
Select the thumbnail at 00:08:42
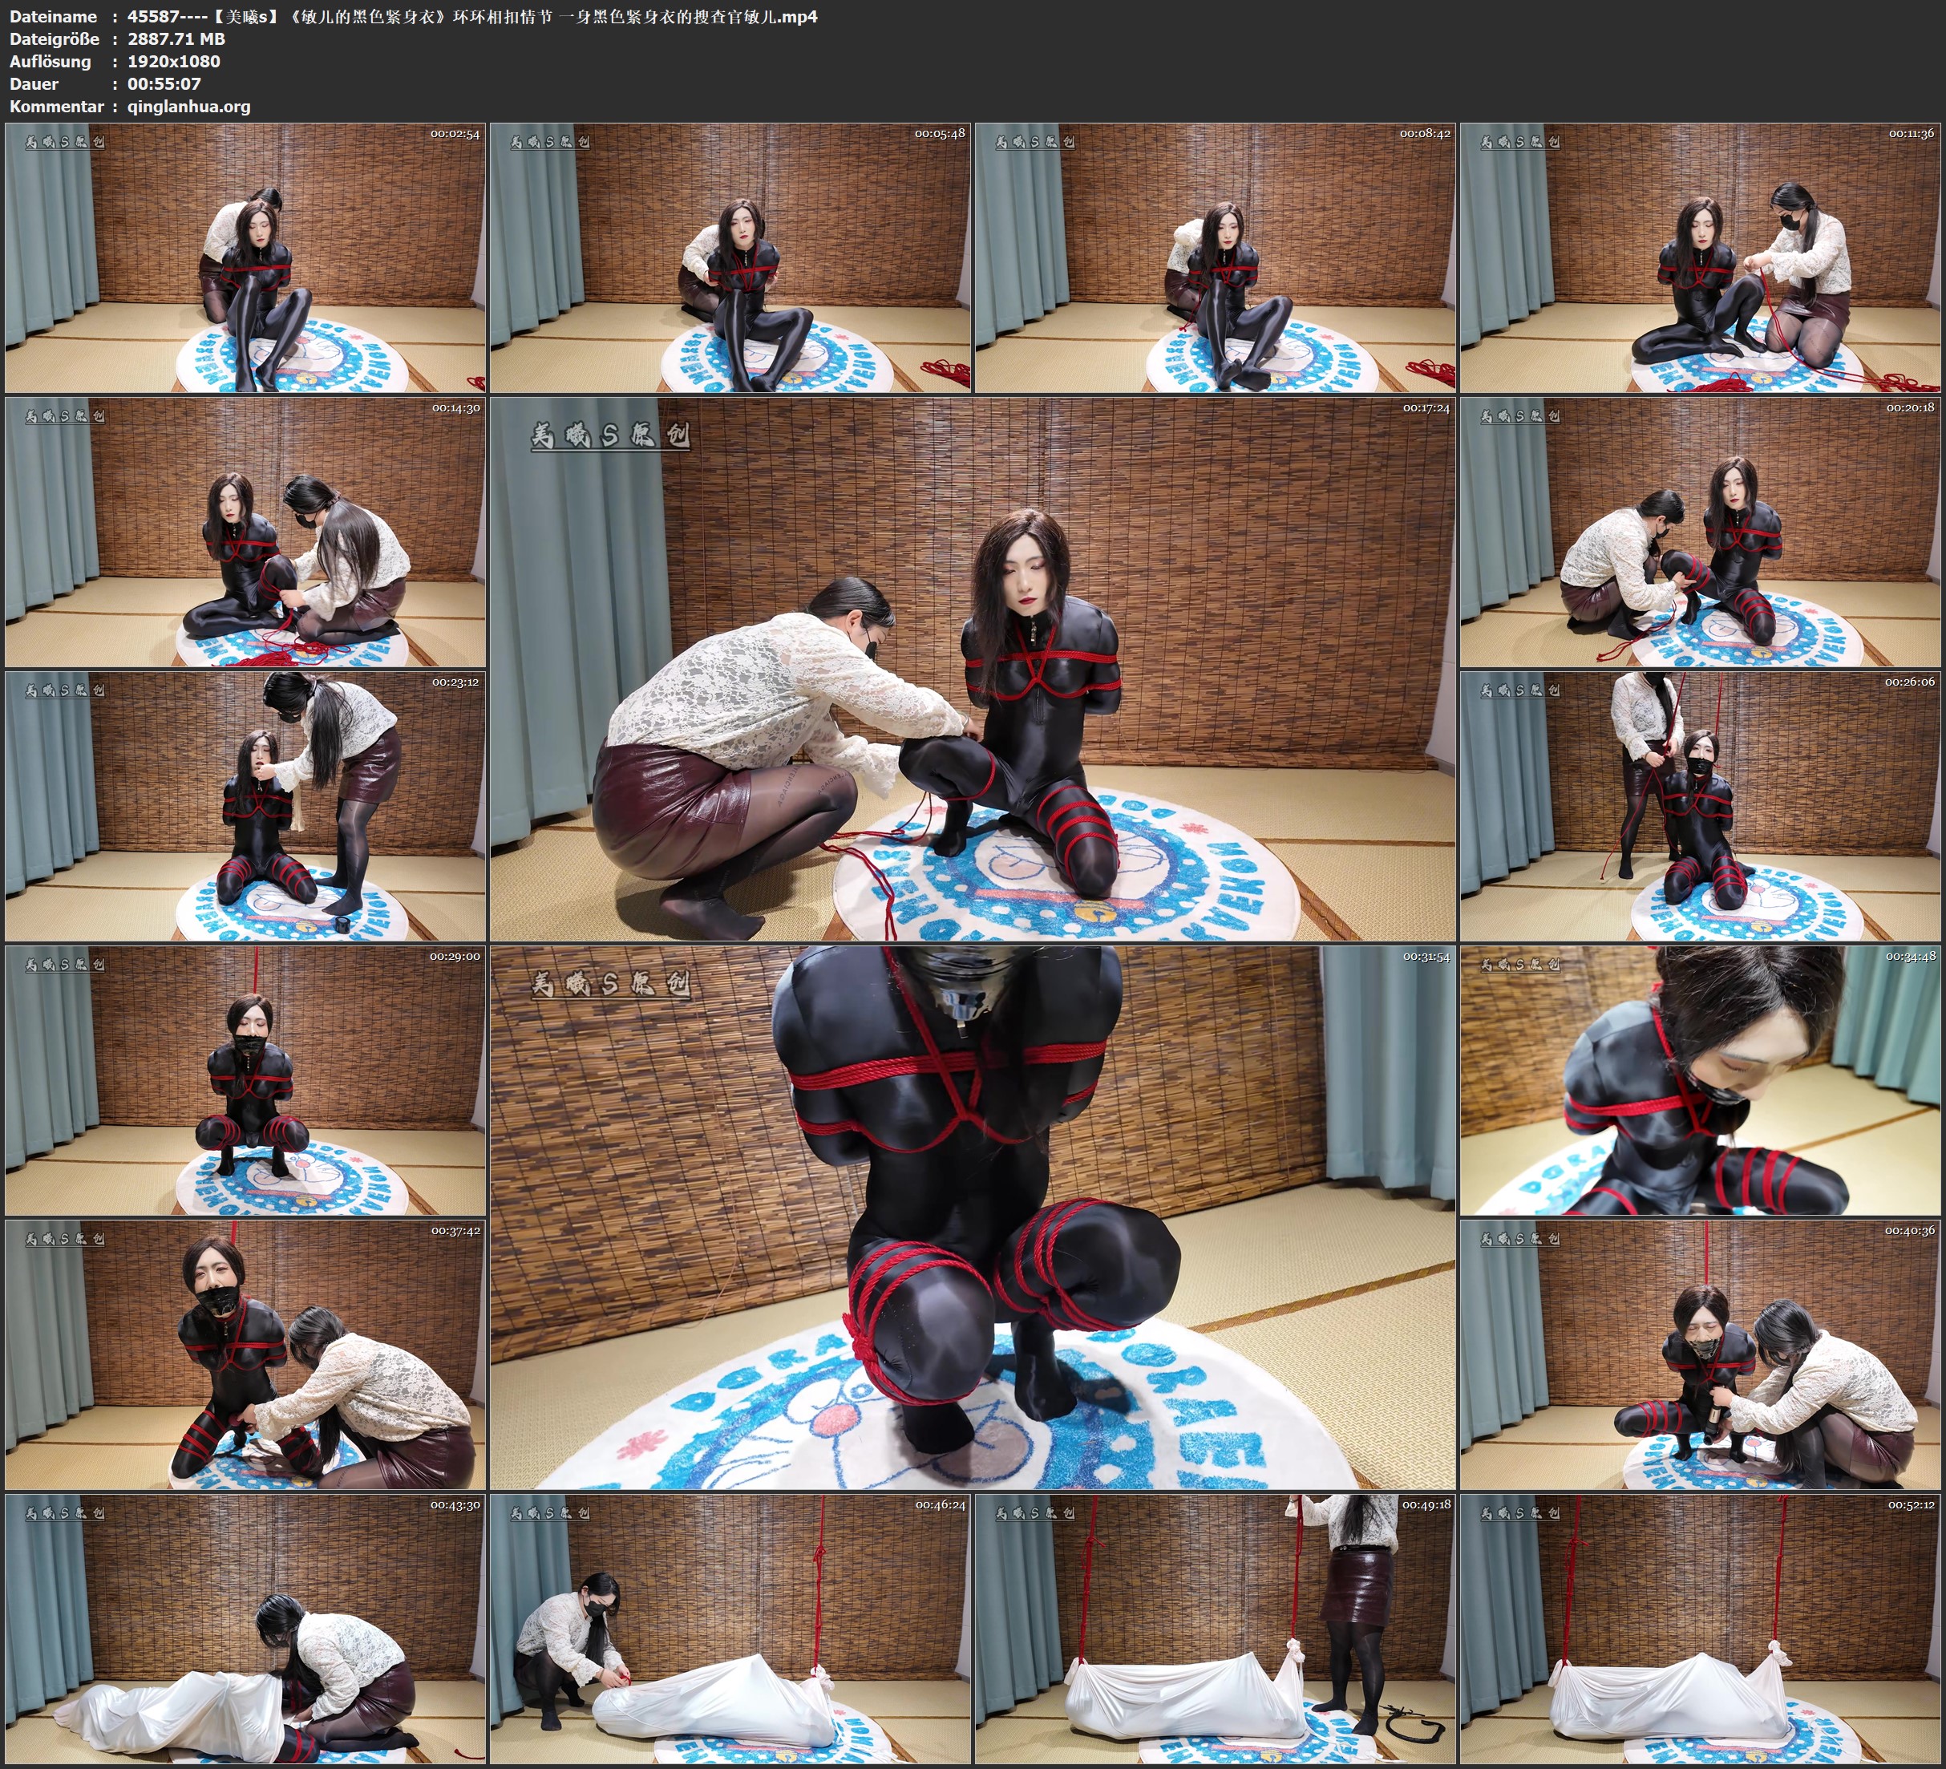(x=1214, y=258)
